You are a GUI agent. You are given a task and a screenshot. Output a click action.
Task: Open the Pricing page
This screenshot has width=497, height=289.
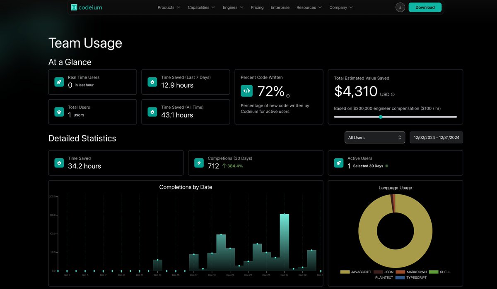click(x=257, y=7)
